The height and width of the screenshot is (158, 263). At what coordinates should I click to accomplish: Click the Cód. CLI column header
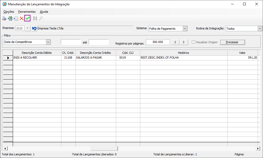128,53
